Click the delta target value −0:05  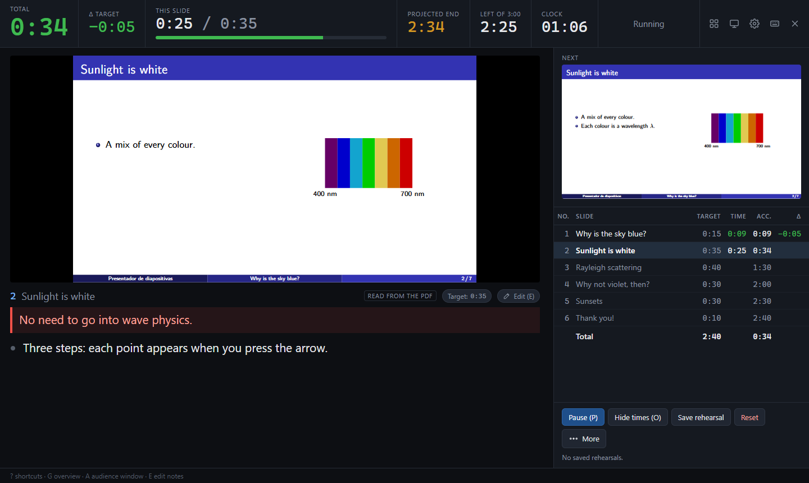click(112, 27)
